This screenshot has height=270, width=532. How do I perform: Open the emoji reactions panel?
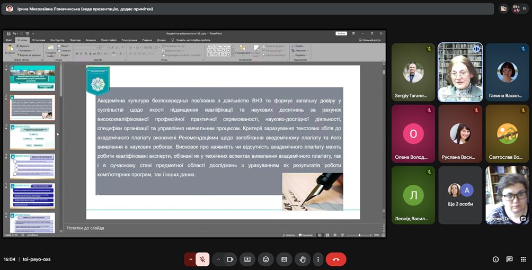pyautogui.click(x=265, y=259)
